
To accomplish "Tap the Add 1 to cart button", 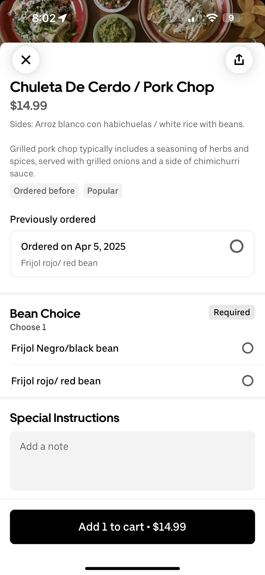I will point(132,527).
